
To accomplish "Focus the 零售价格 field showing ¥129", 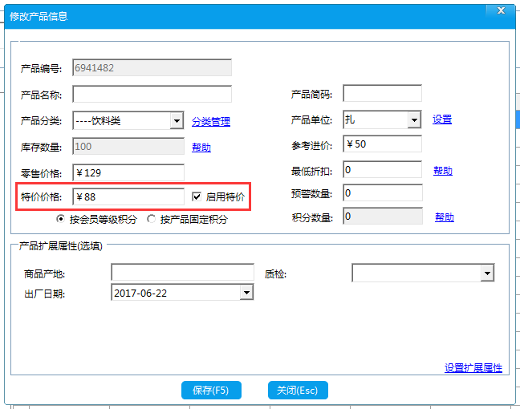I will point(128,172).
